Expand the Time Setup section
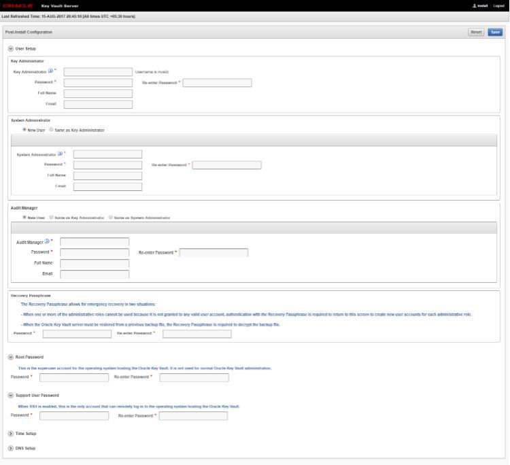The image size is (510, 465). 10,433
